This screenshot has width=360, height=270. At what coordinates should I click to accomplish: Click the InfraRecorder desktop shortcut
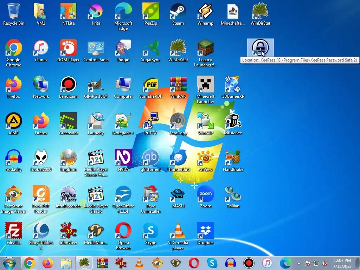(68, 197)
